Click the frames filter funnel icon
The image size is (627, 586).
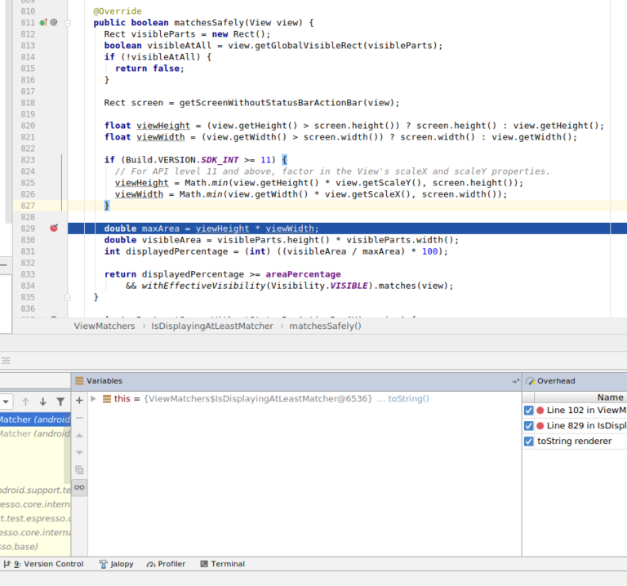click(x=60, y=402)
